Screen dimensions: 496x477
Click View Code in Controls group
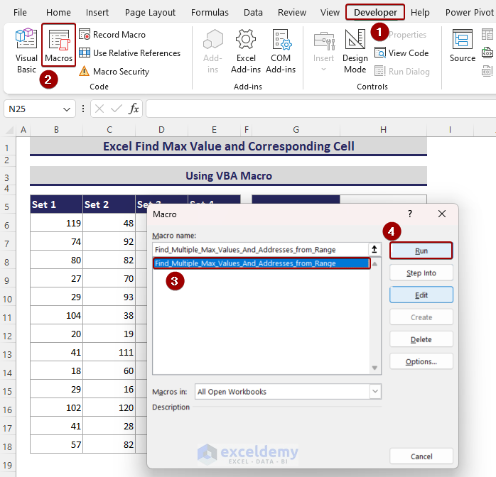pyautogui.click(x=401, y=53)
